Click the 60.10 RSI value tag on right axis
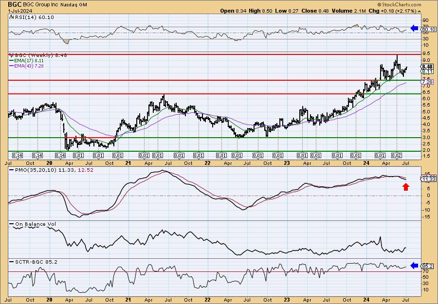The image size is (438, 304). point(428,29)
